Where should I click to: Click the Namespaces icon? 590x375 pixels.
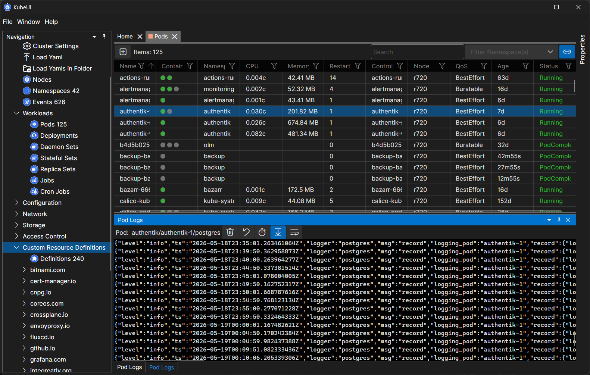(27, 91)
